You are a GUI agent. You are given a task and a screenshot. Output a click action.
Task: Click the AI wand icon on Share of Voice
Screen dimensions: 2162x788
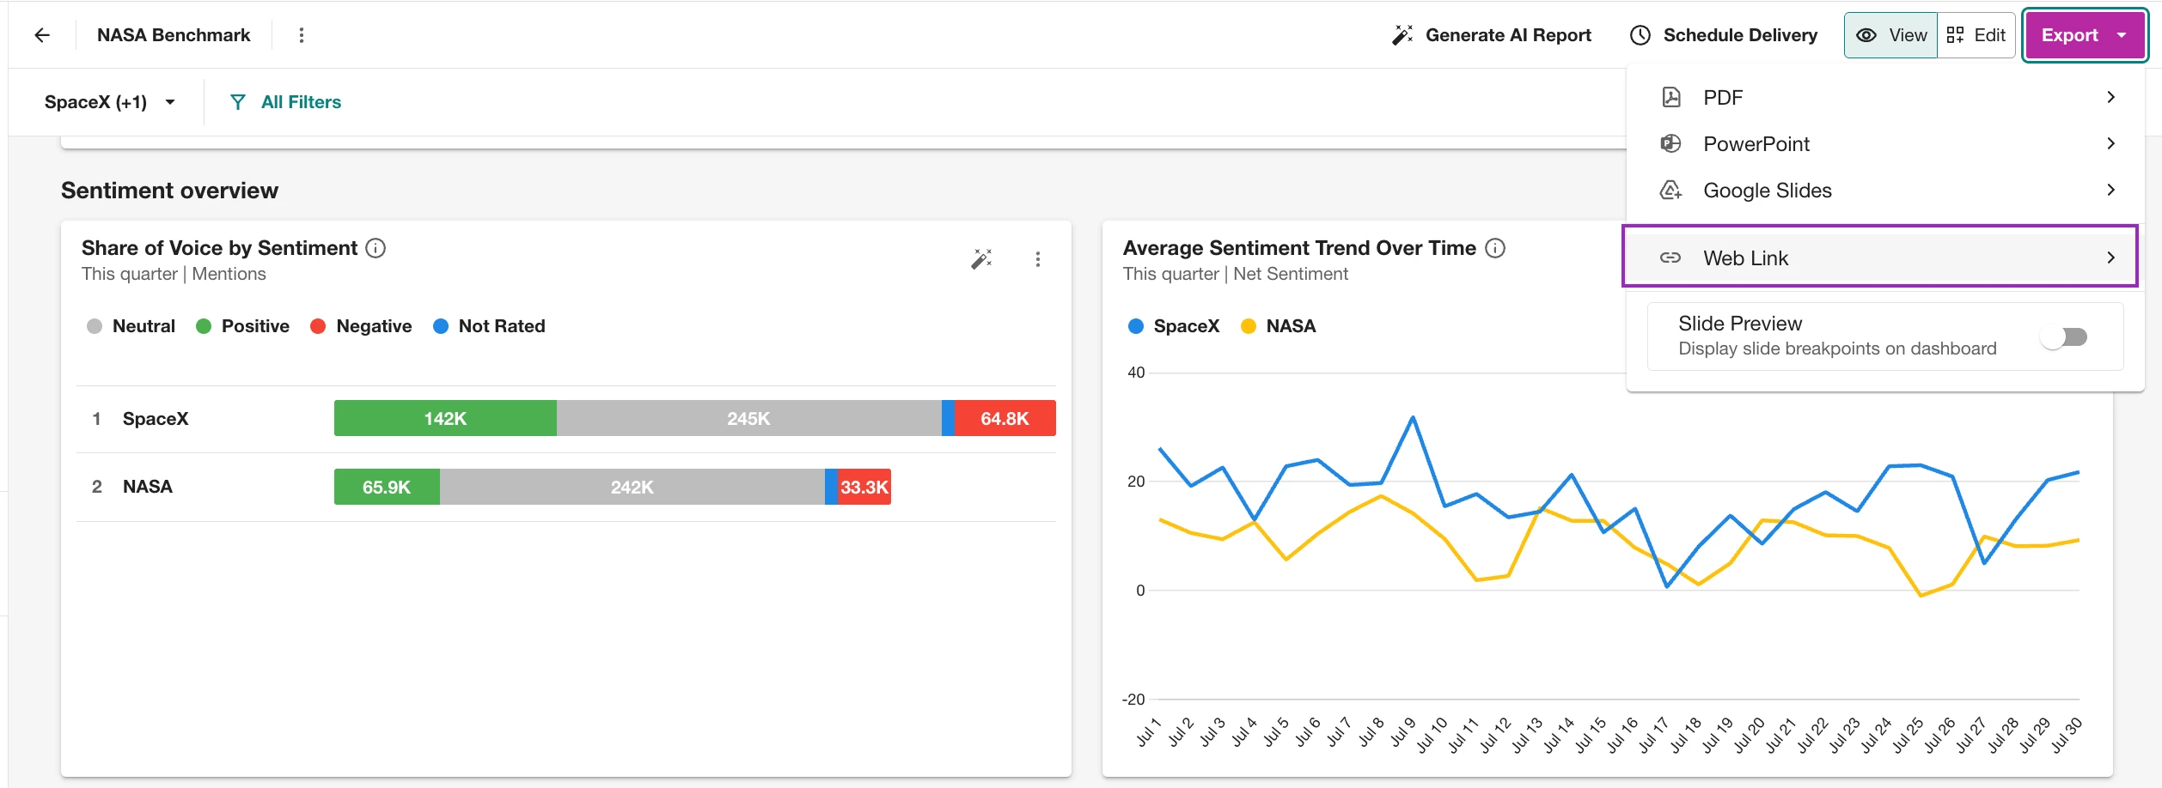click(981, 259)
